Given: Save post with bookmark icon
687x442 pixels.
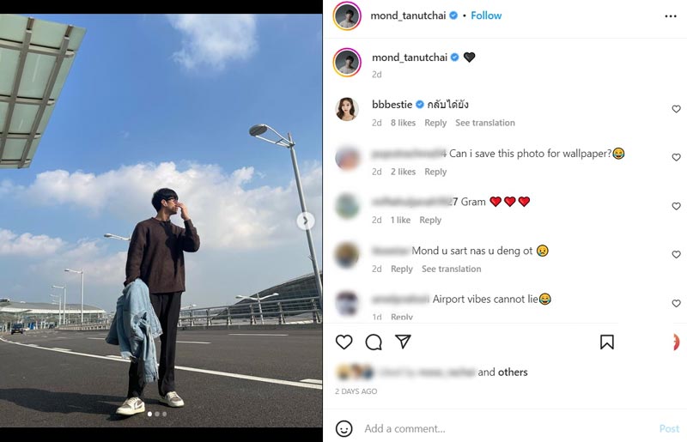Looking at the screenshot, I should tap(606, 342).
